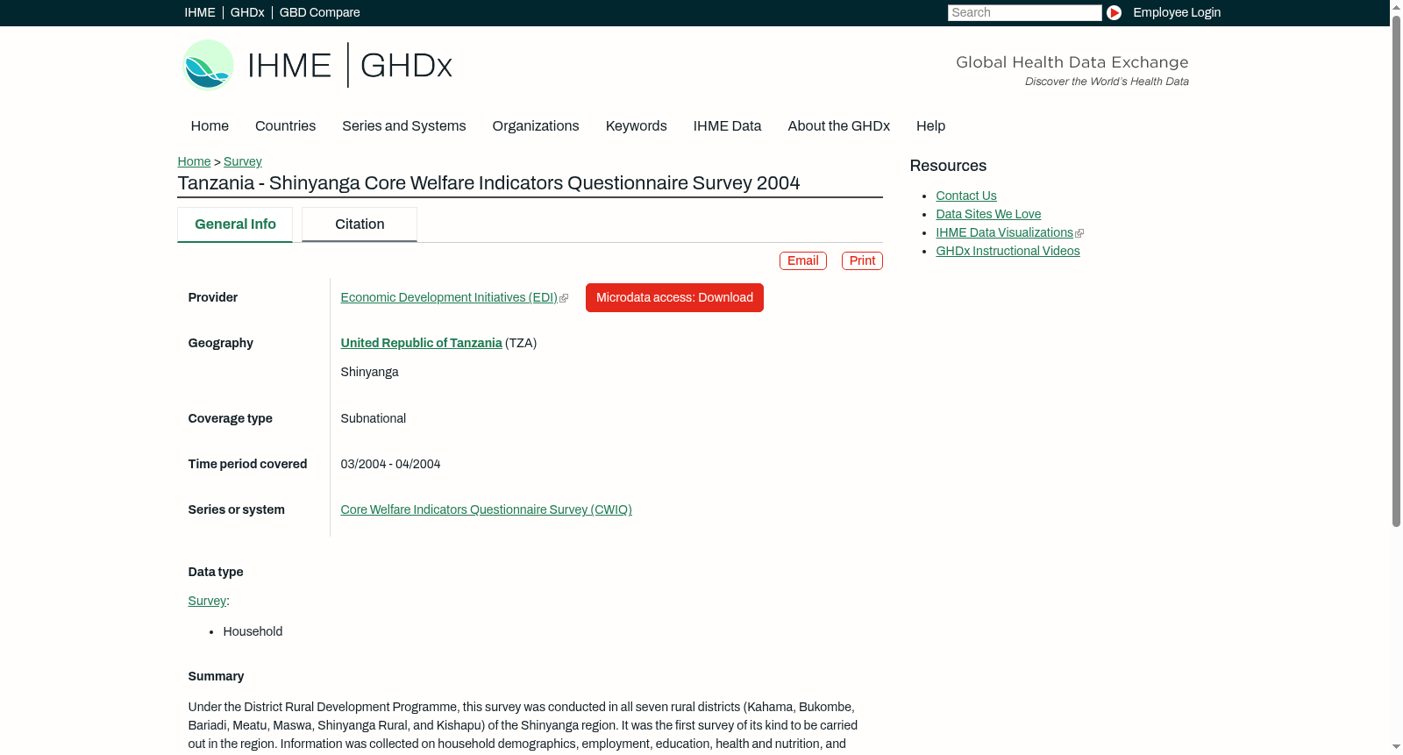Open Data Sites We Love link

[x=988, y=215]
